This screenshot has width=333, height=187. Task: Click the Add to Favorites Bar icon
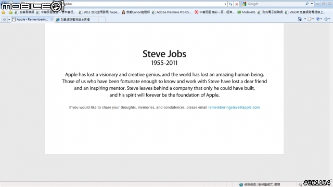tap(10, 12)
